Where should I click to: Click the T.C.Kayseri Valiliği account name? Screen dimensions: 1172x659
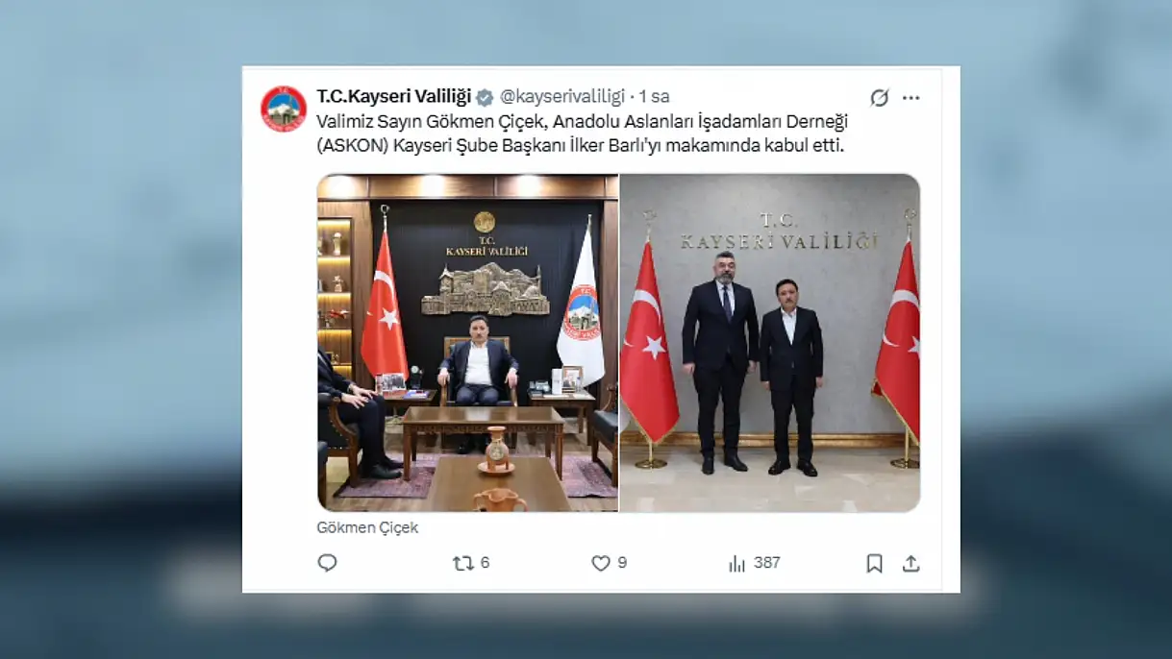click(x=394, y=97)
